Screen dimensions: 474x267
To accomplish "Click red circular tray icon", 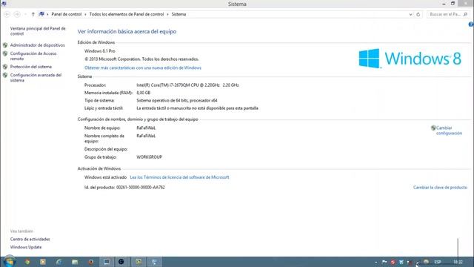I will pyautogui.click(x=393, y=262).
